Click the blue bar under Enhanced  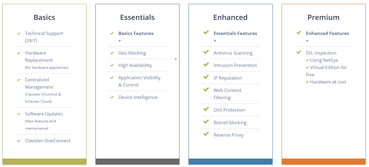(x=230, y=162)
